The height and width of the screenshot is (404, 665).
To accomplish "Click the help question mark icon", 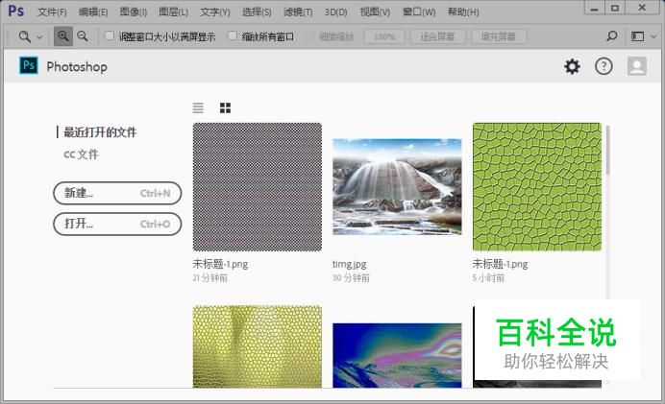I will (603, 66).
